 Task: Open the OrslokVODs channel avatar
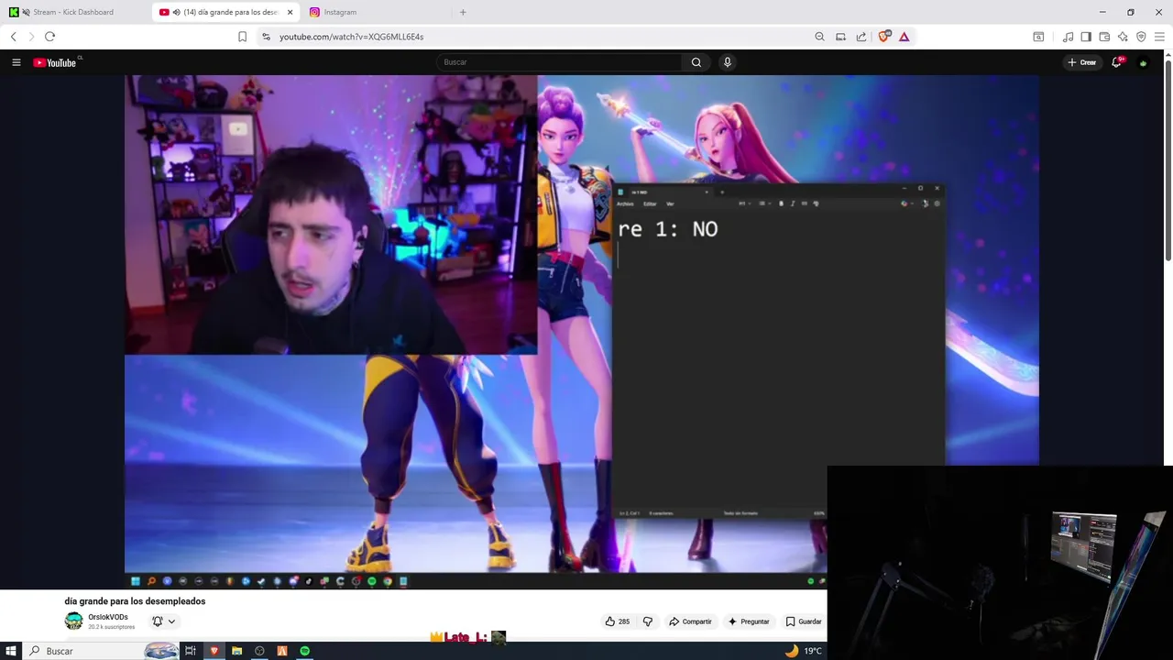point(73,621)
